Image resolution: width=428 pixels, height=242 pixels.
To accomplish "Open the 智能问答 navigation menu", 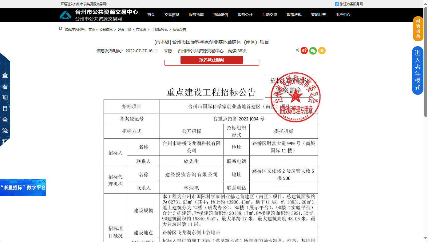I will 319,15.
